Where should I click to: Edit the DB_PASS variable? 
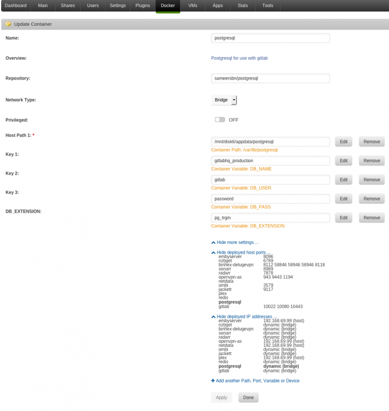(344, 199)
